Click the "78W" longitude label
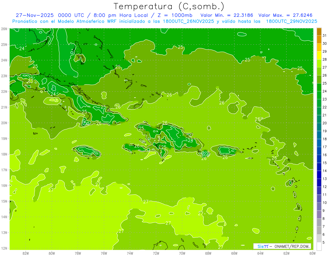Viewport: 332px width, 257px height. [x=78, y=253]
